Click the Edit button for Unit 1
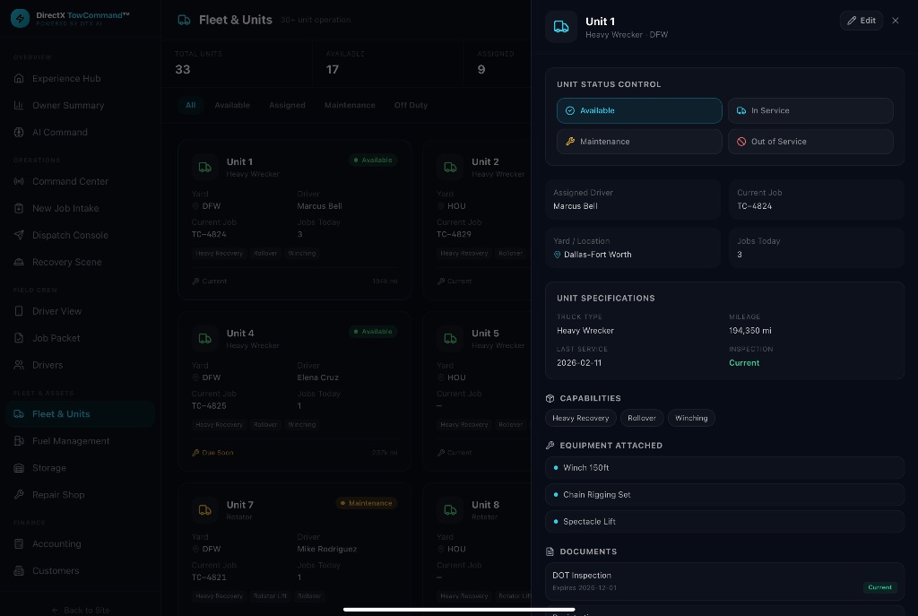Image resolution: width=918 pixels, height=616 pixels. click(x=862, y=21)
